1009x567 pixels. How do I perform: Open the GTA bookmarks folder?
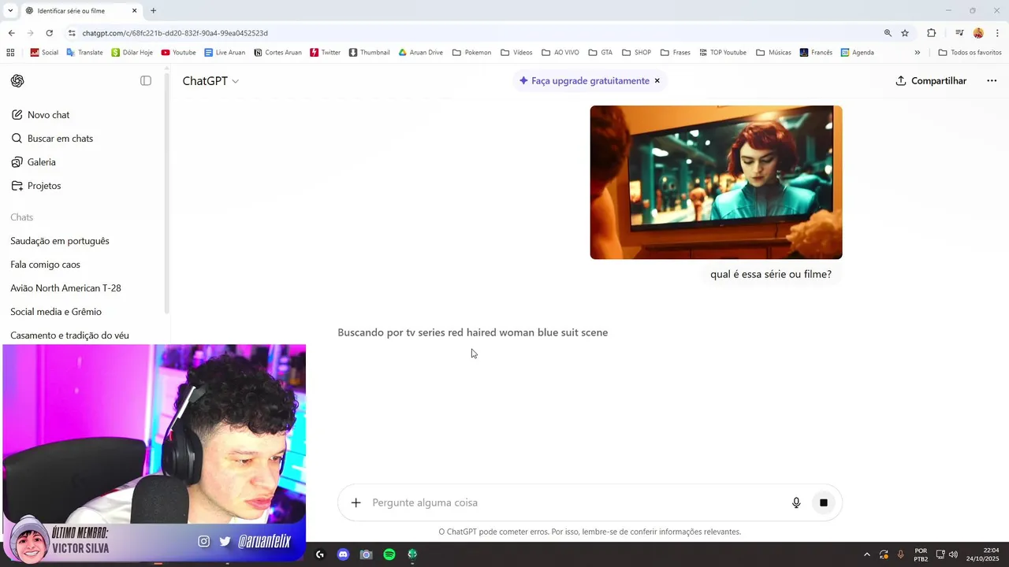click(x=601, y=53)
